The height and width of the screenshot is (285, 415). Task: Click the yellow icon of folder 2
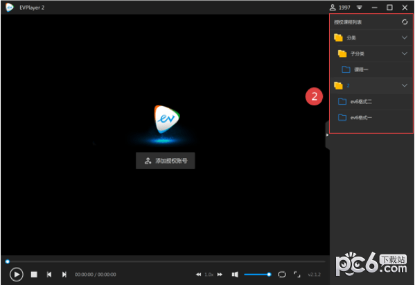(338, 85)
